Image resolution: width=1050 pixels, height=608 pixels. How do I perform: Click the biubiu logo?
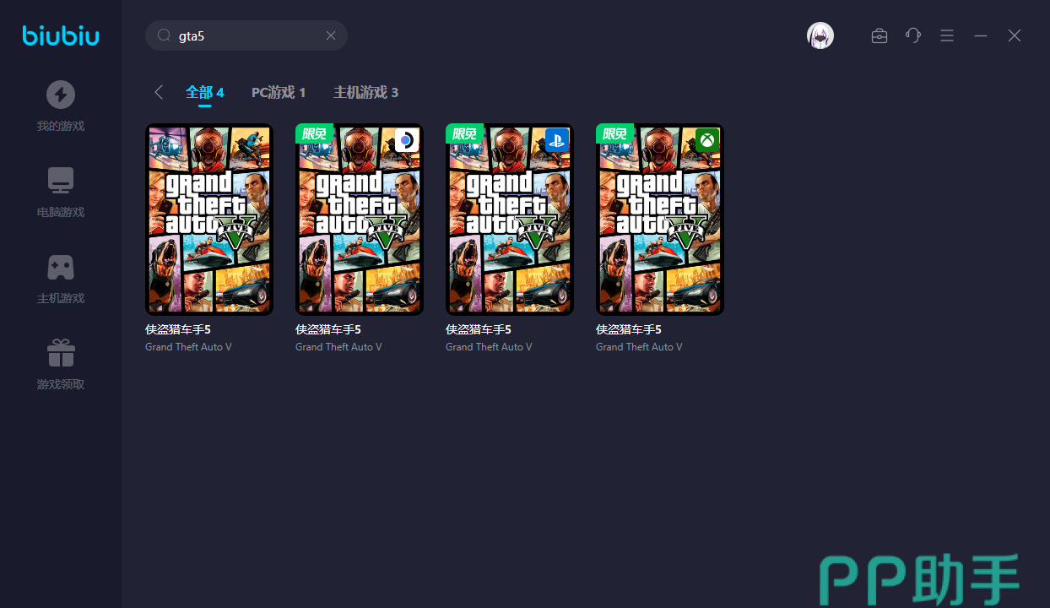pyautogui.click(x=61, y=35)
